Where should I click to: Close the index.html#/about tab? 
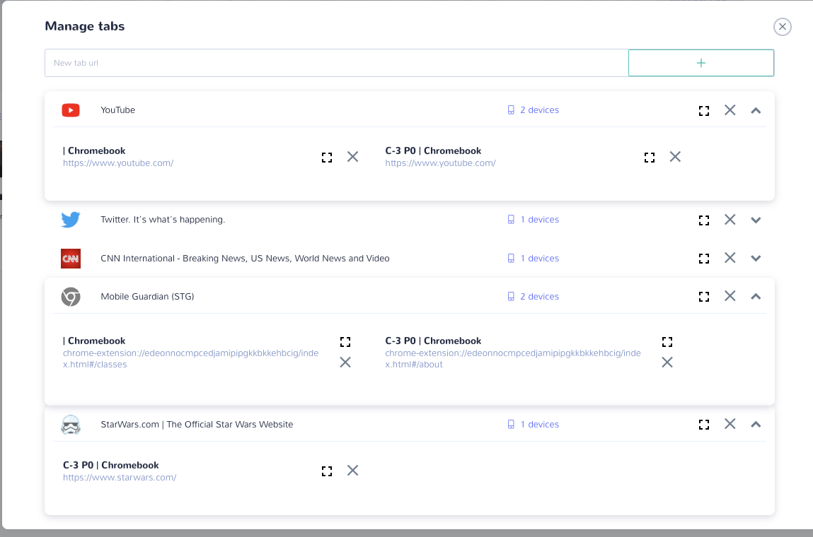click(667, 362)
